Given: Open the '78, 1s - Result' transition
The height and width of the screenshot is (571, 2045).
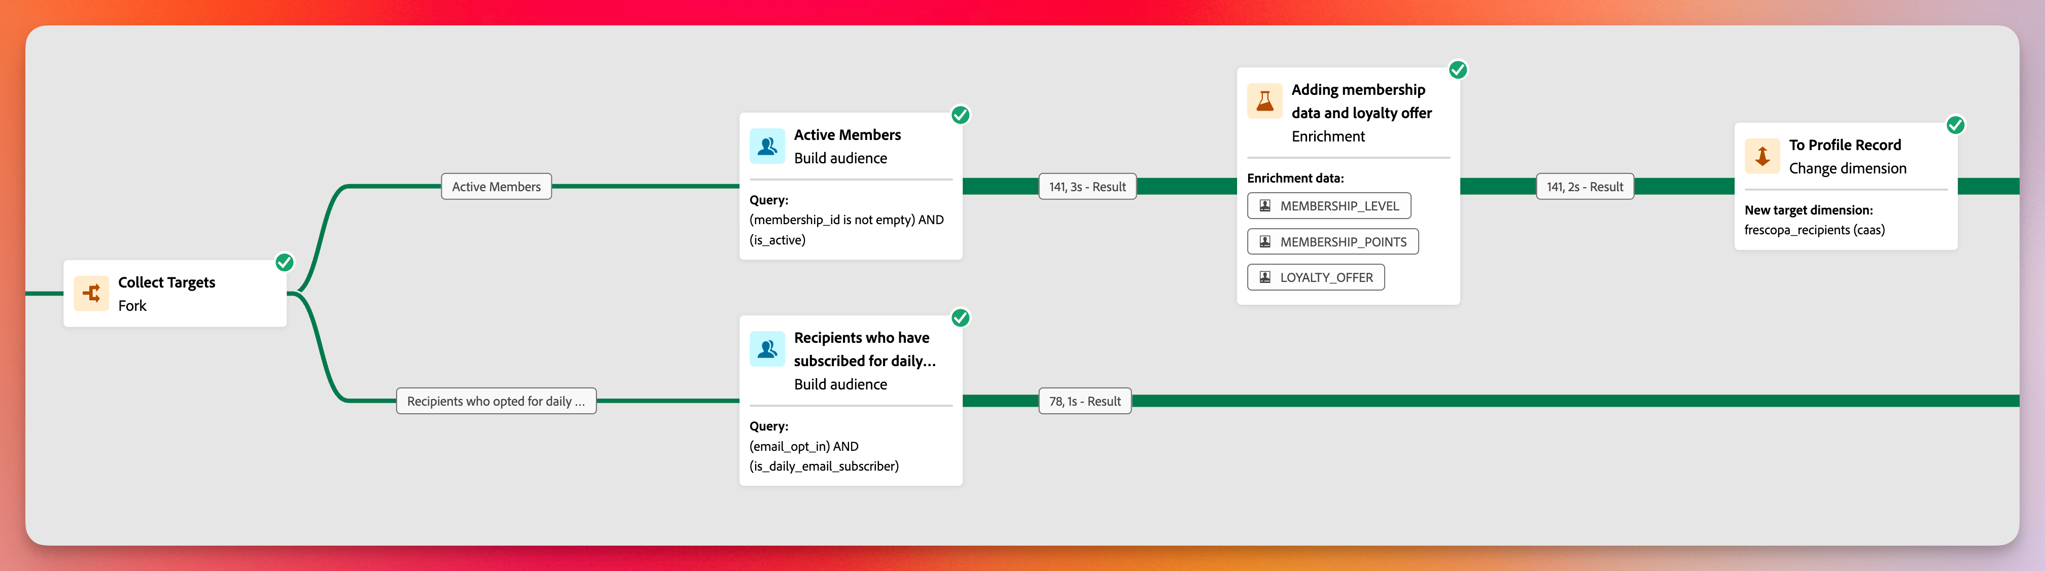Looking at the screenshot, I should point(1085,401).
